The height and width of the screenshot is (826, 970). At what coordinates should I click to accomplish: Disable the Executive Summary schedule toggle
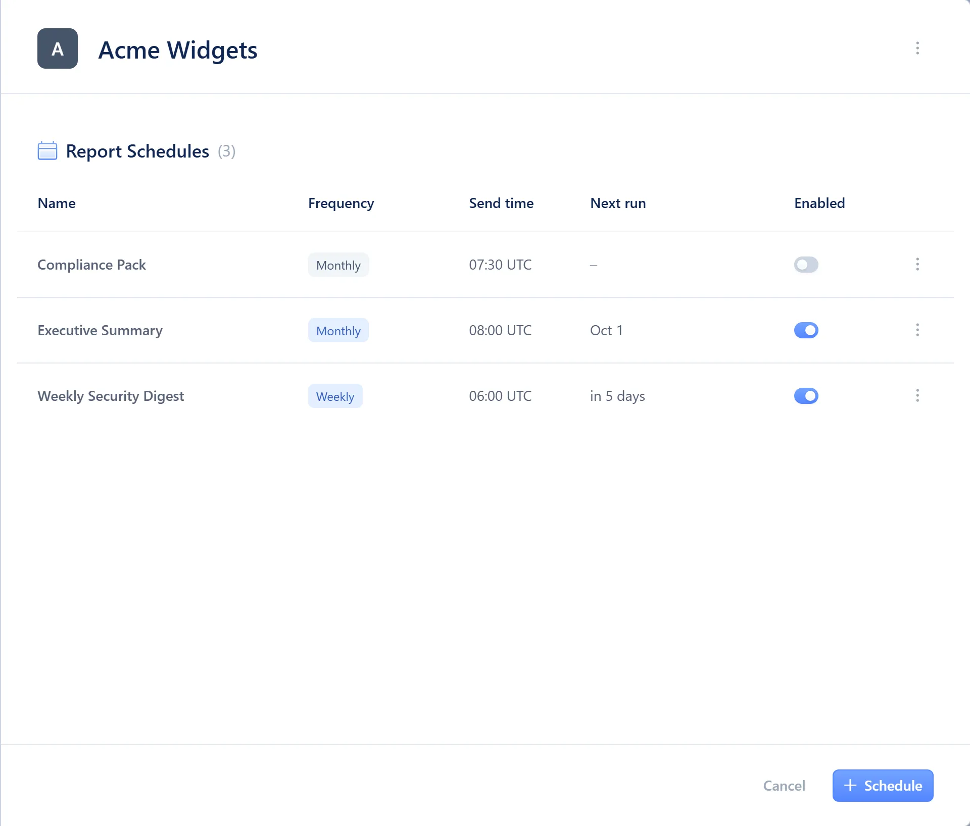point(806,330)
